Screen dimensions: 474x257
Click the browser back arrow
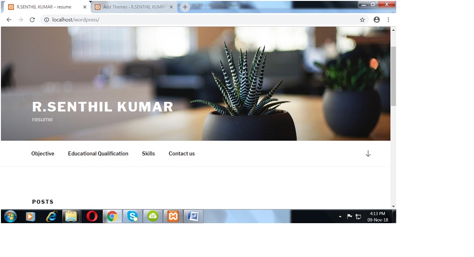[9, 20]
